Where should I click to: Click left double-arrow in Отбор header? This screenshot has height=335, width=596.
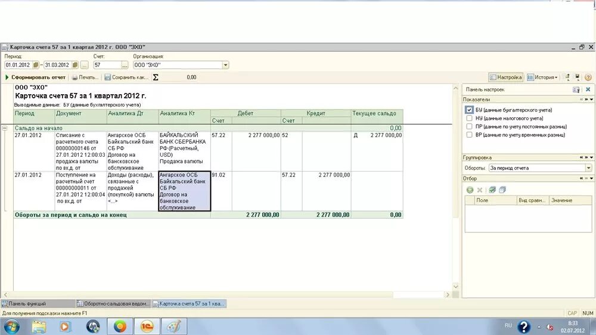[582, 178]
